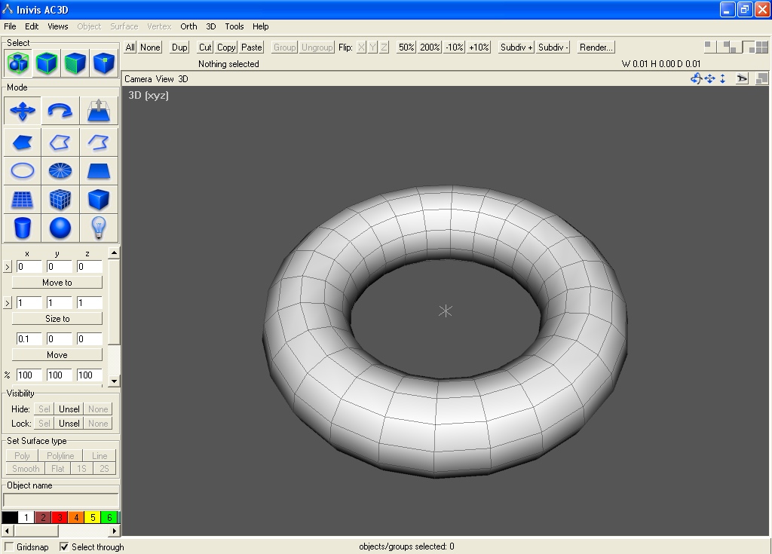Open the Orth menu
772x554 pixels.
point(188,26)
